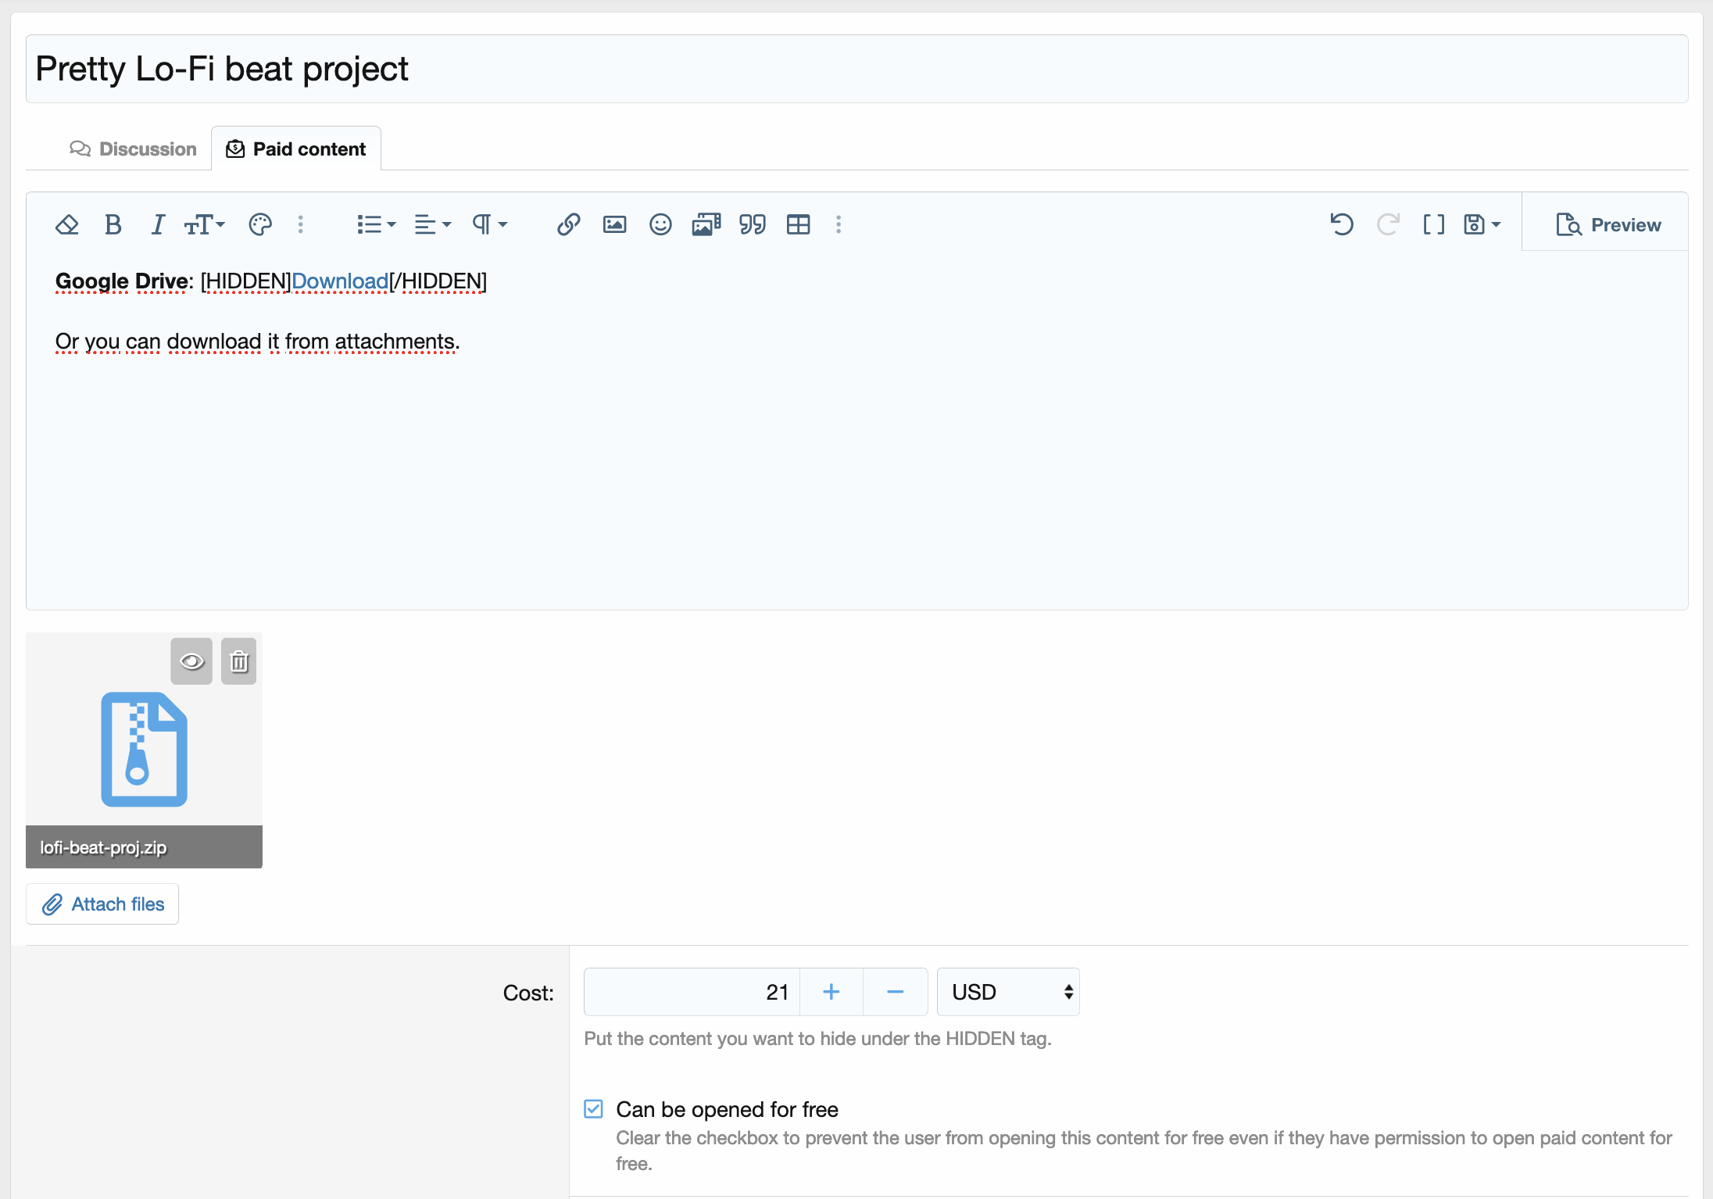Click the eraser remove formatting icon
Image resolution: width=1713 pixels, height=1199 pixels.
coord(67,225)
